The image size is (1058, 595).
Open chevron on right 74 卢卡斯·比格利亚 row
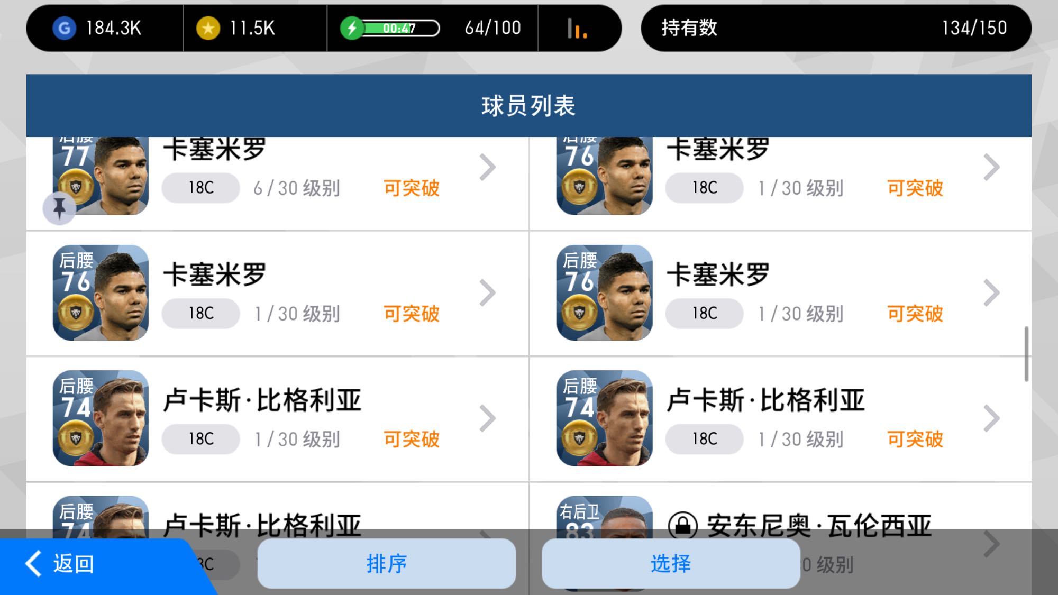click(992, 418)
